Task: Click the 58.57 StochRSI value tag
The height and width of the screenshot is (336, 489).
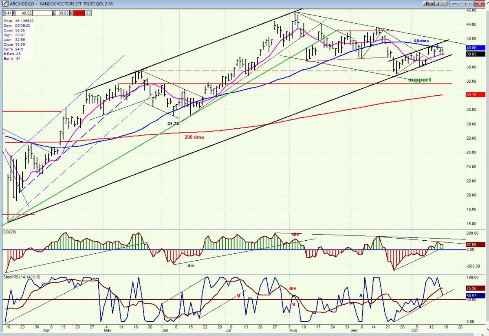Action: pyautogui.click(x=475, y=296)
